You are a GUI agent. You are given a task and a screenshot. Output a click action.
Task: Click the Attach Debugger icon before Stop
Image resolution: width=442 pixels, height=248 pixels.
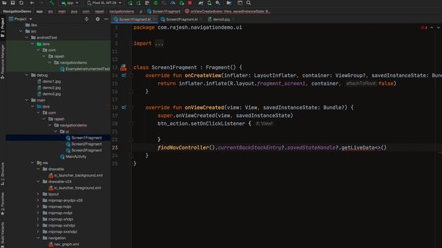pos(182,3)
